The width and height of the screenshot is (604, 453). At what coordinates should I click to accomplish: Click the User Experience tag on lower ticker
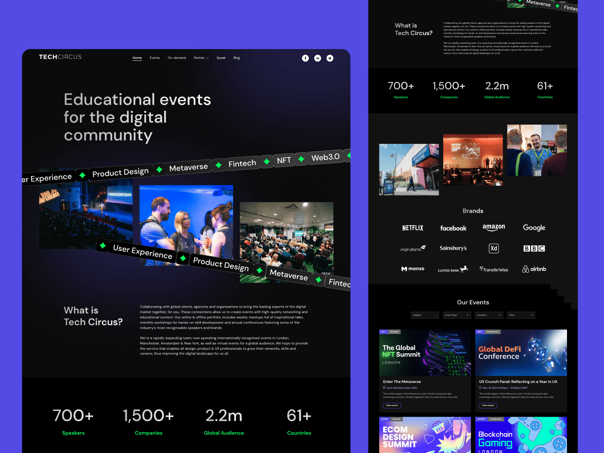pos(143,251)
